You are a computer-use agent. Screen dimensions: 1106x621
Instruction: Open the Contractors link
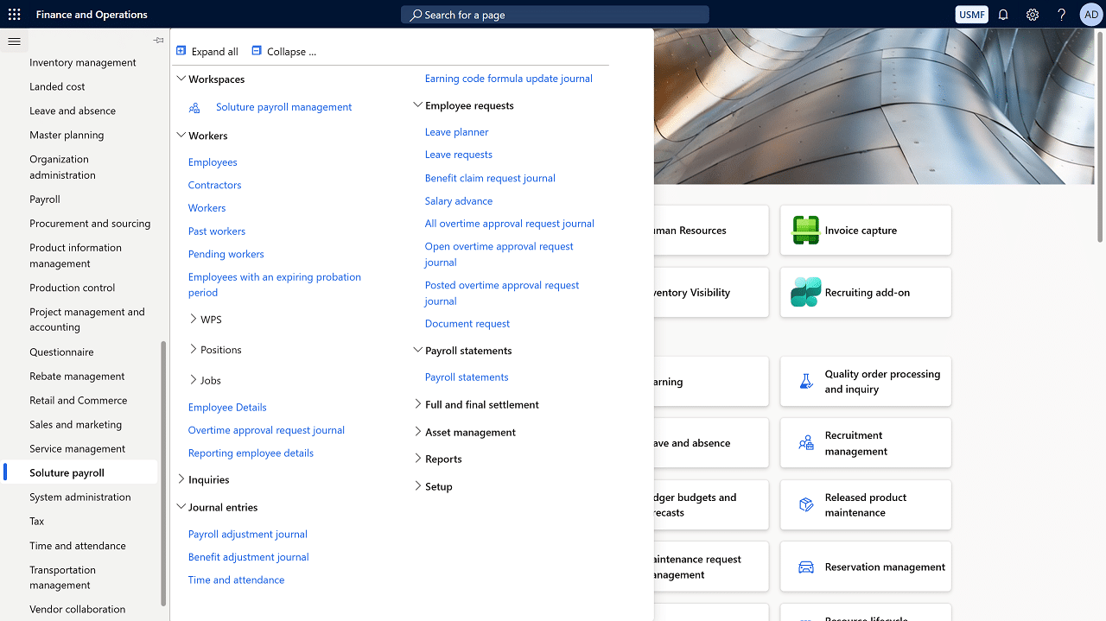(x=214, y=185)
